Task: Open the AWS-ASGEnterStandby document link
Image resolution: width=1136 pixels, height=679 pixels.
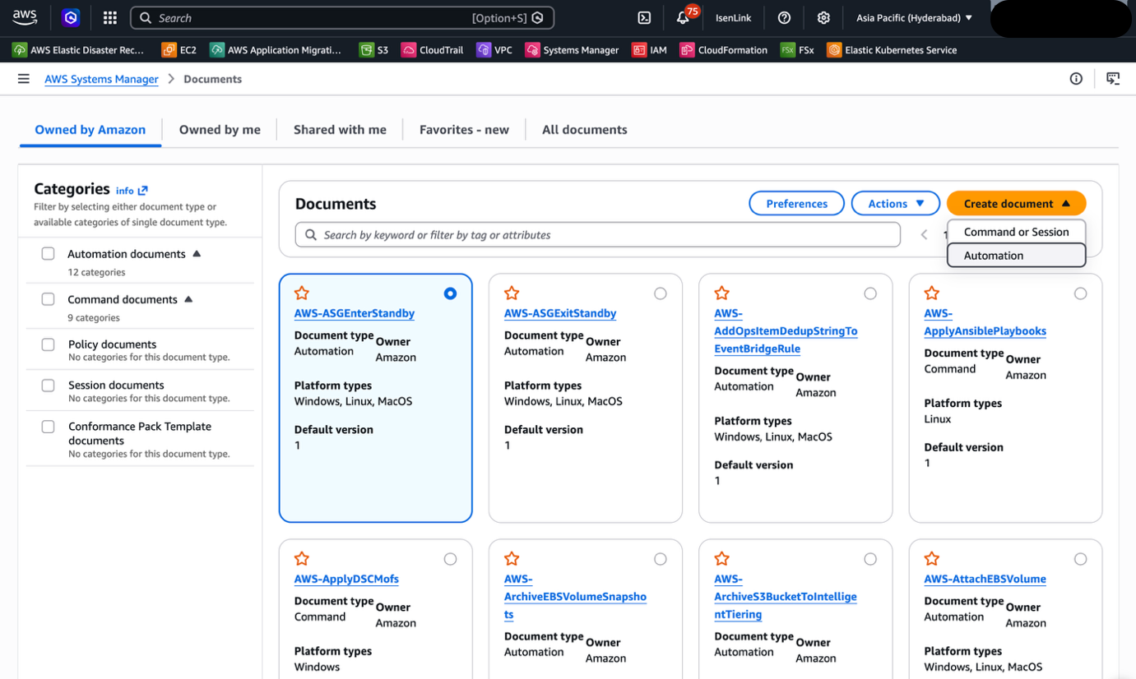Action: pyautogui.click(x=355, y=313)
